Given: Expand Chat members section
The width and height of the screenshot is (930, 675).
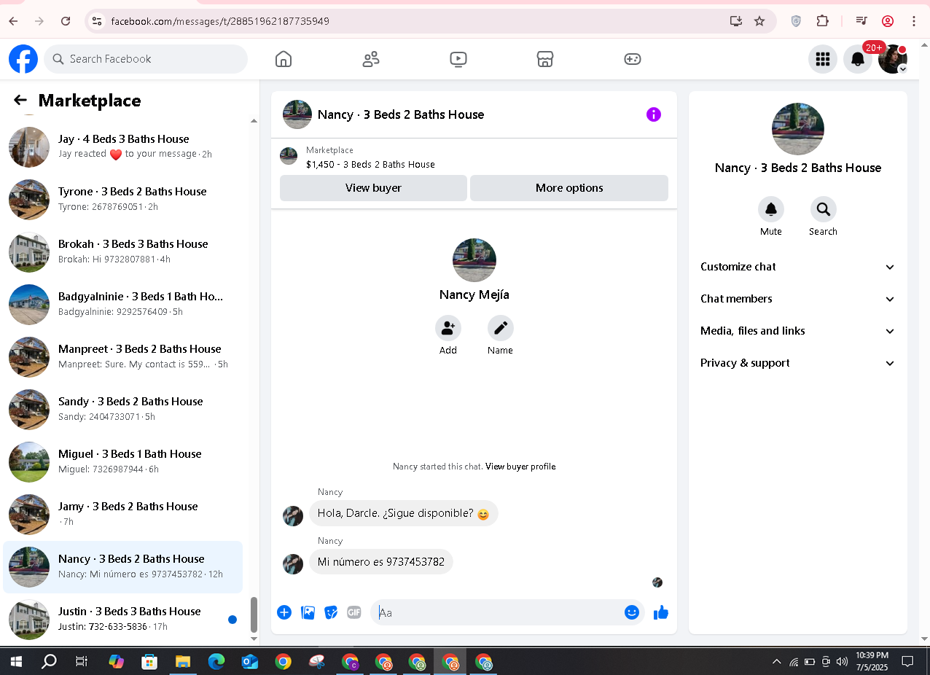Looking at the screenshot, I should (x=798, y=299).
